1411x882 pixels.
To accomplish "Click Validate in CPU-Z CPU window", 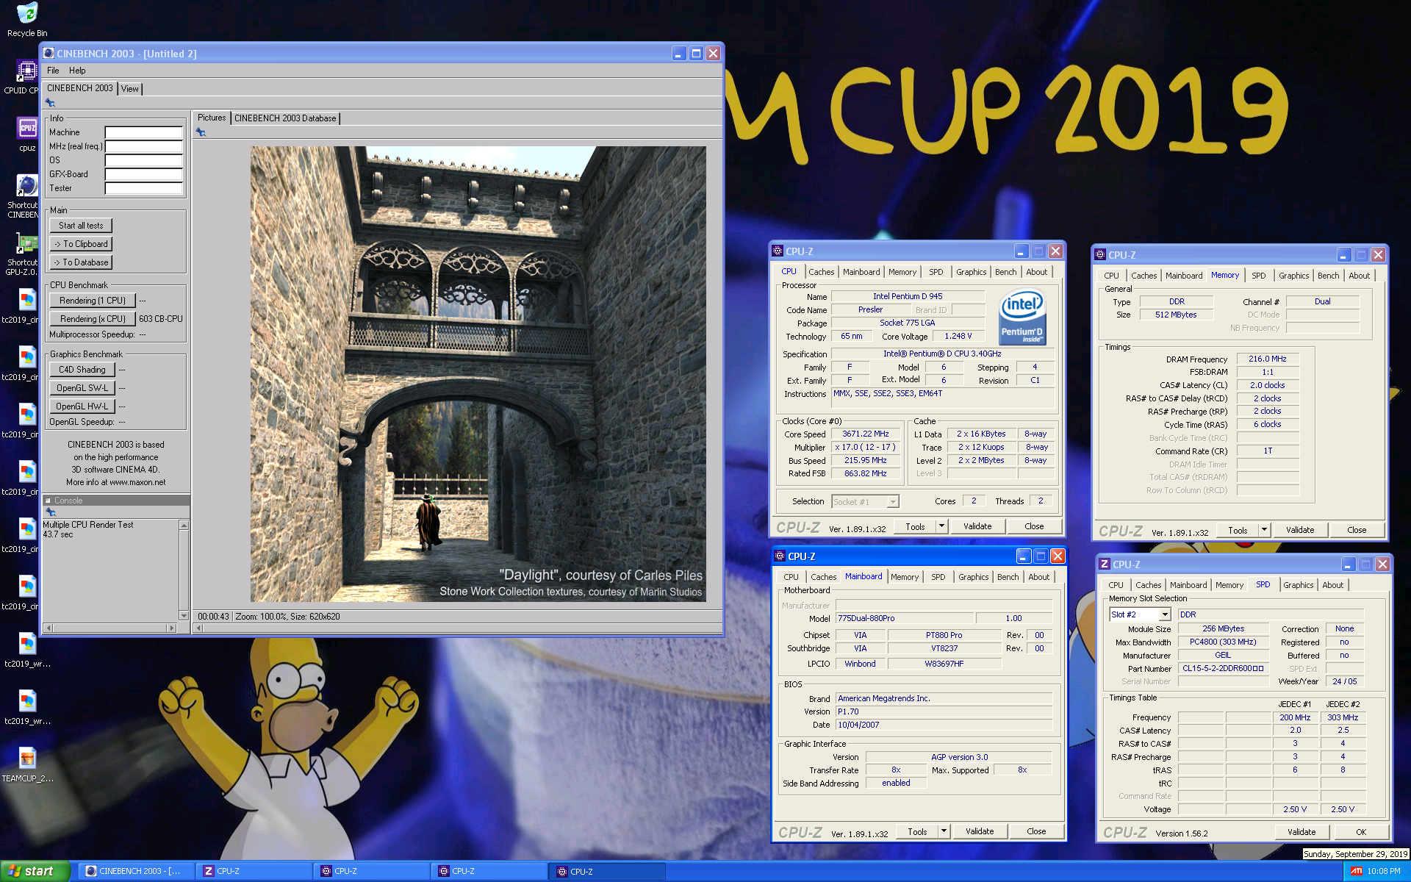I will coord(977,526).
